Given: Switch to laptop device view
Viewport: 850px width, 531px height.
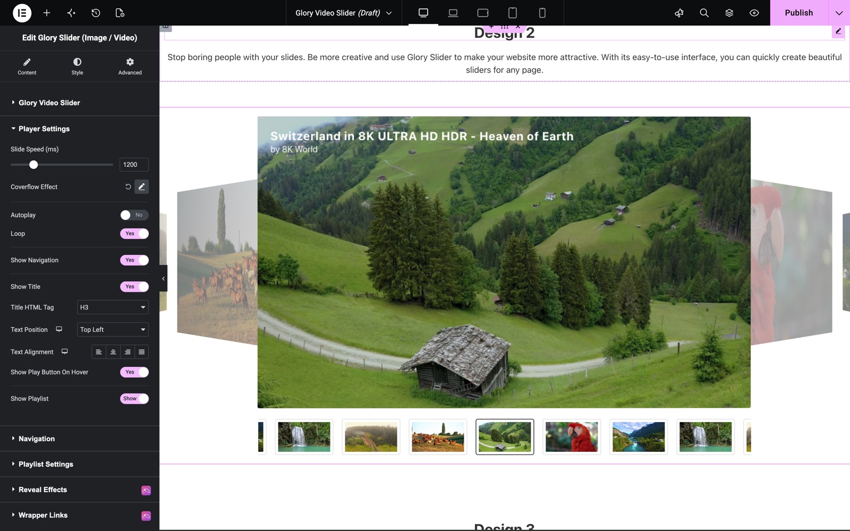Looking at the screenshot, I should pyautogui.click(x=453, y=13).
